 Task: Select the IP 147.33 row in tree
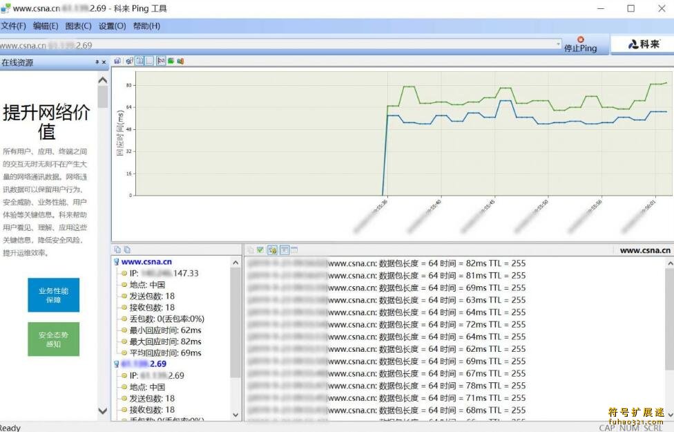click(164, 273)
